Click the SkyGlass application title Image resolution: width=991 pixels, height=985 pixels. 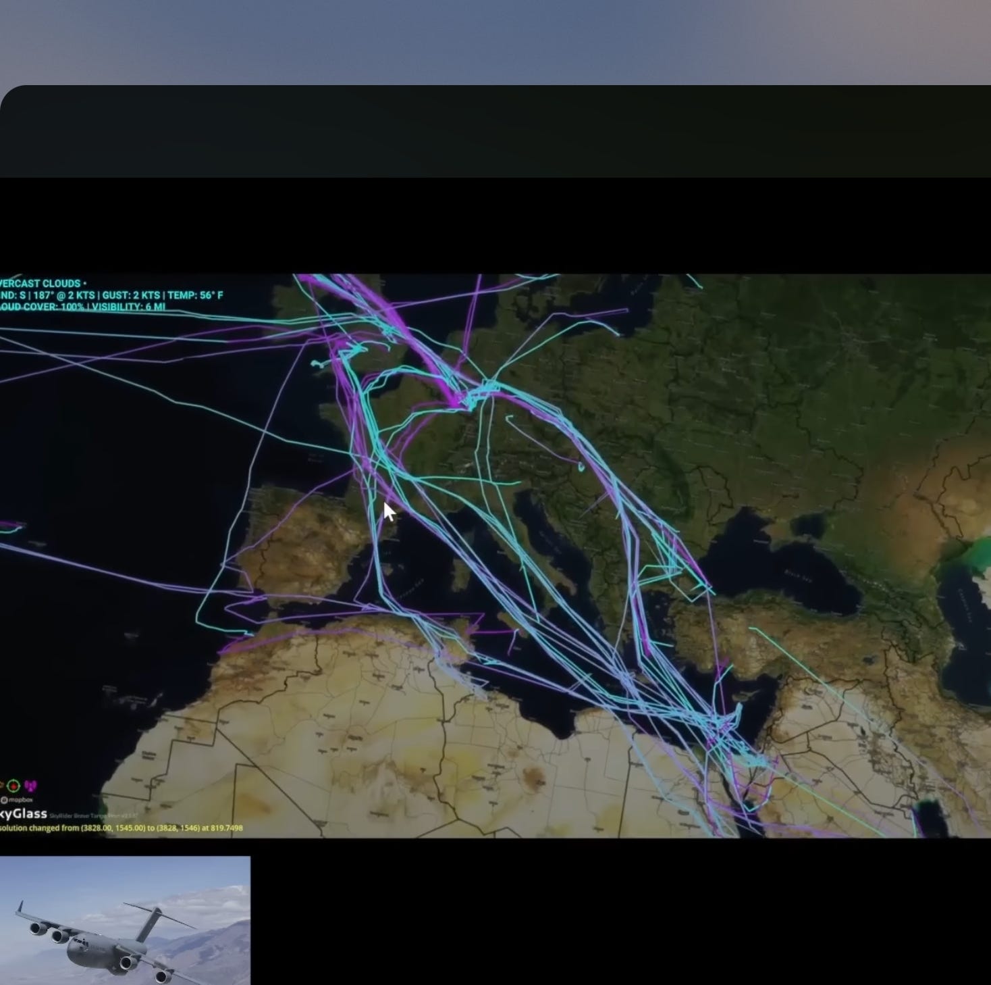(24, 814)
